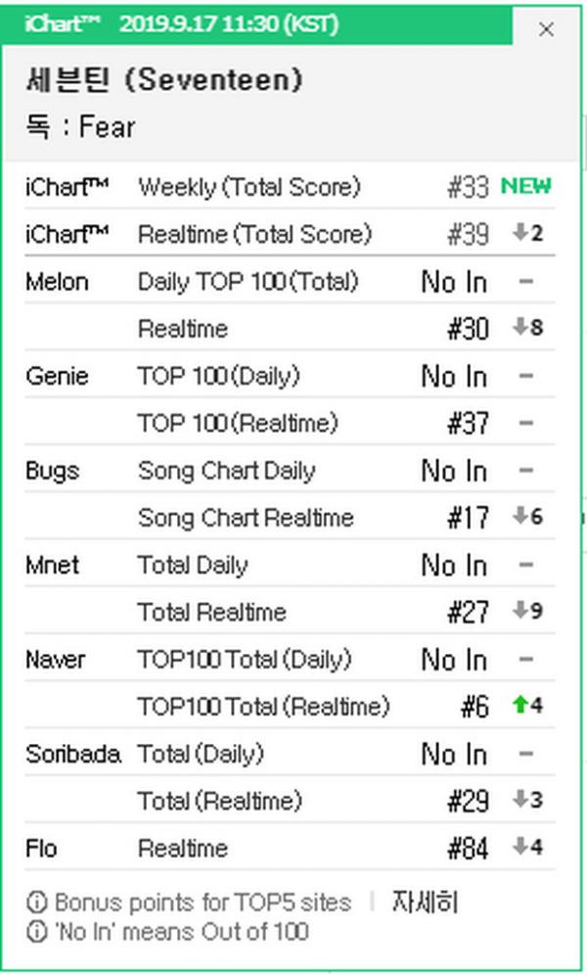Click the iChart date header bar

[x=257, y=24]
